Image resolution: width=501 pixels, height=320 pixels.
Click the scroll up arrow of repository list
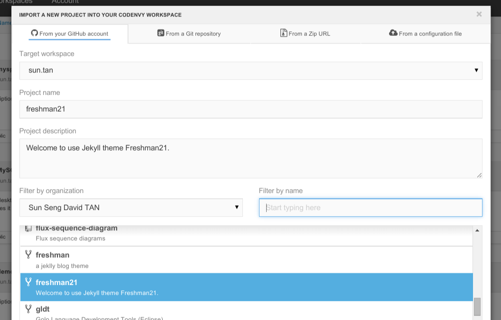[x=477, y=230]
